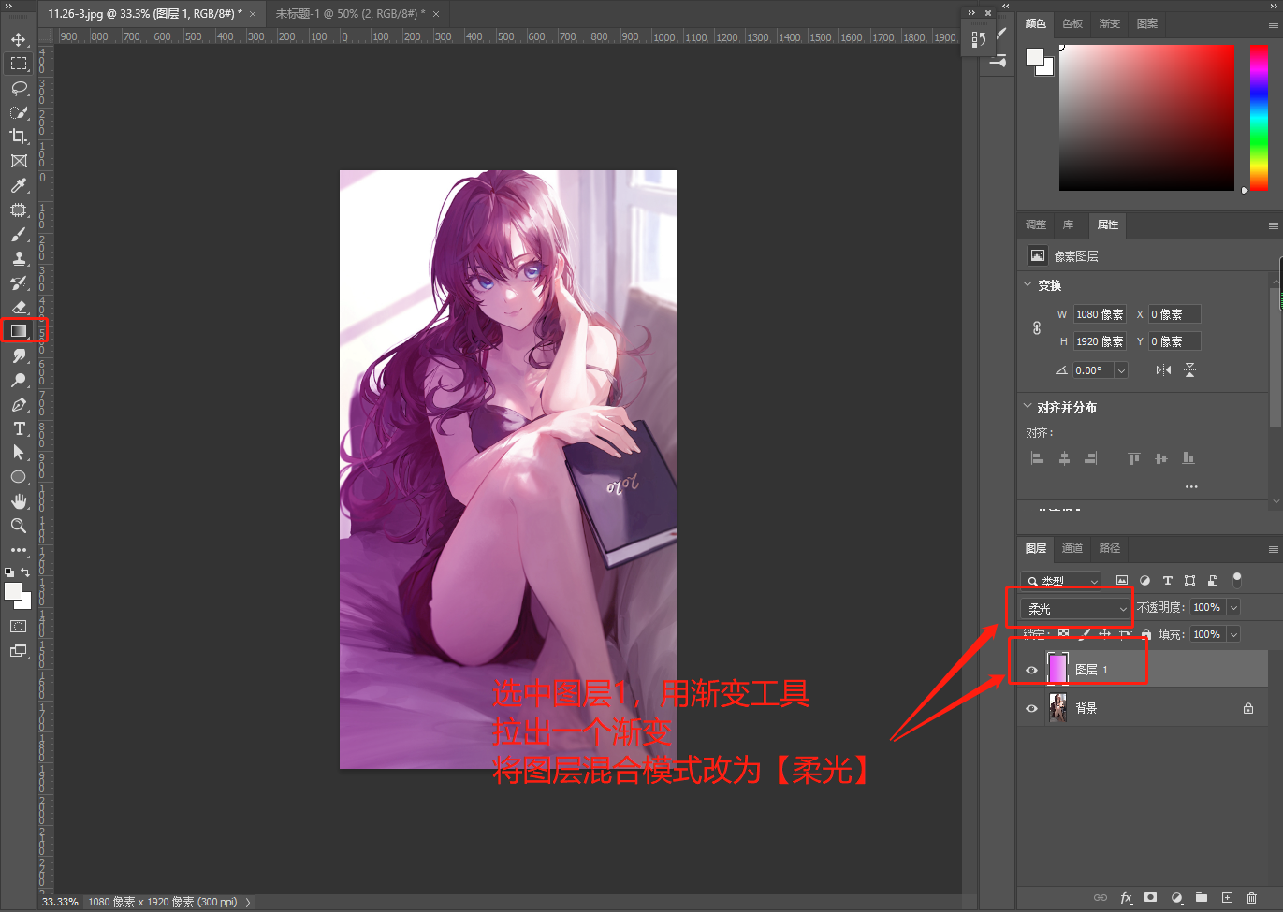Screen dimensions: 1283x912
Task: Toggle smart object filter in Layers panel
Action: (1213, 581)
